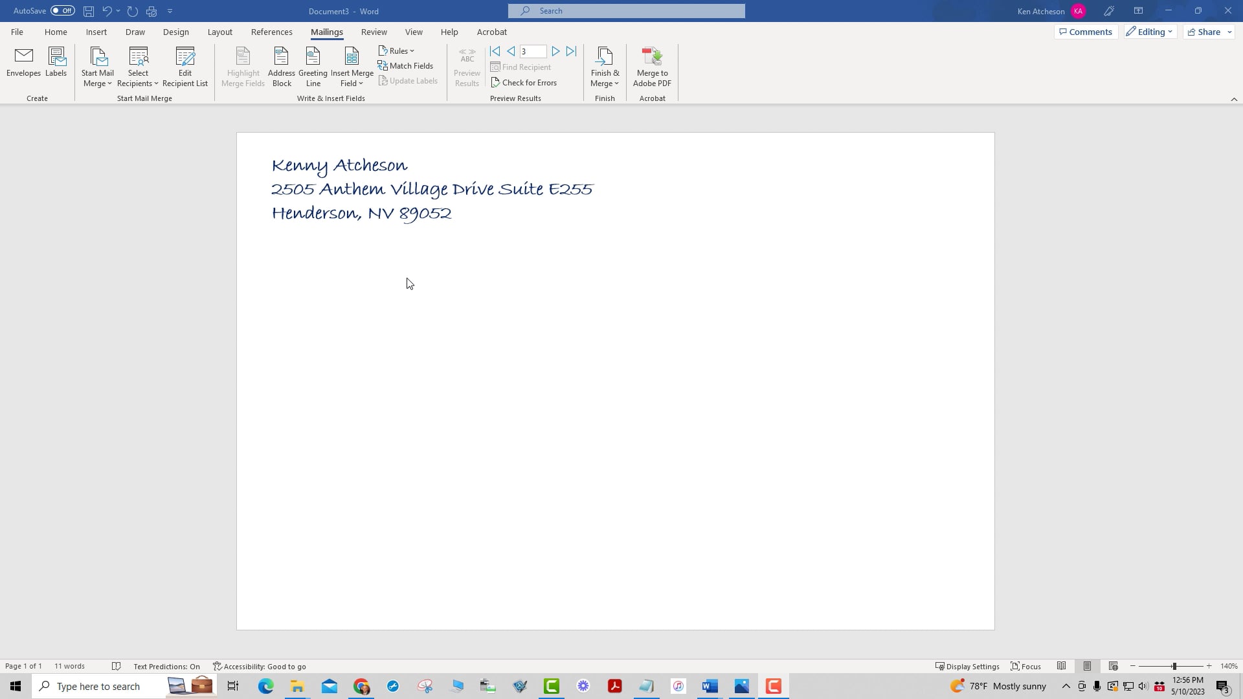Click the Envelopes icon
The height and width of the screenshot is (699, 1243).
tap(23, 62)
